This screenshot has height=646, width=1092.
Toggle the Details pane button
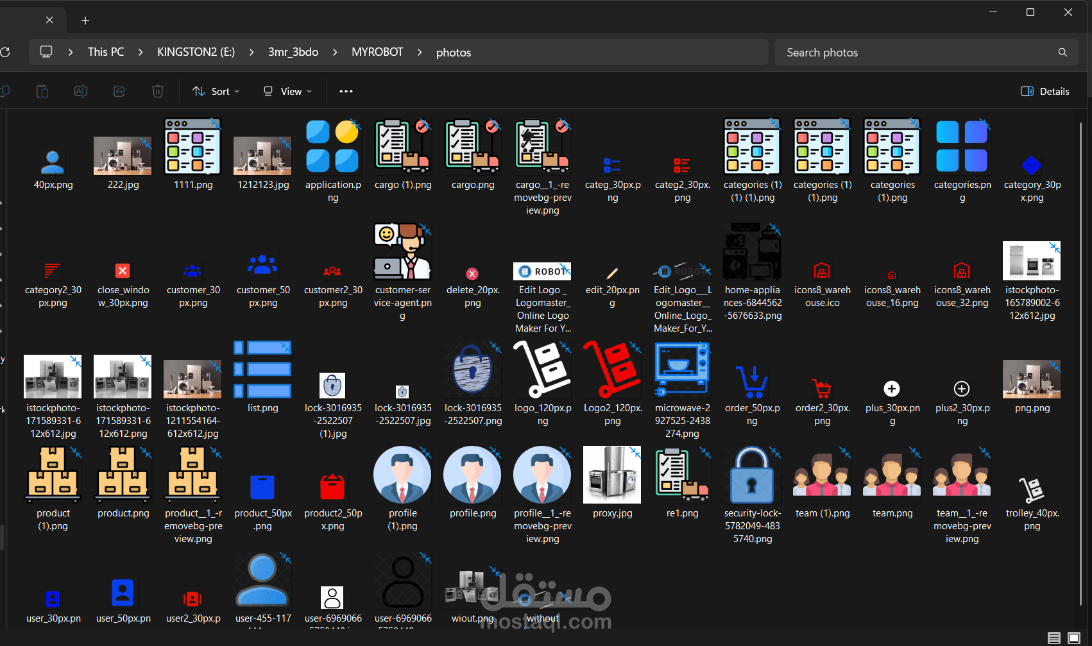tap(1045, 91)
